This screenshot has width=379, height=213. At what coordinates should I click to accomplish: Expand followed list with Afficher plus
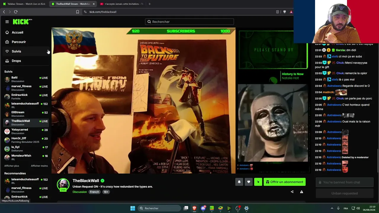tap(12, 166)
